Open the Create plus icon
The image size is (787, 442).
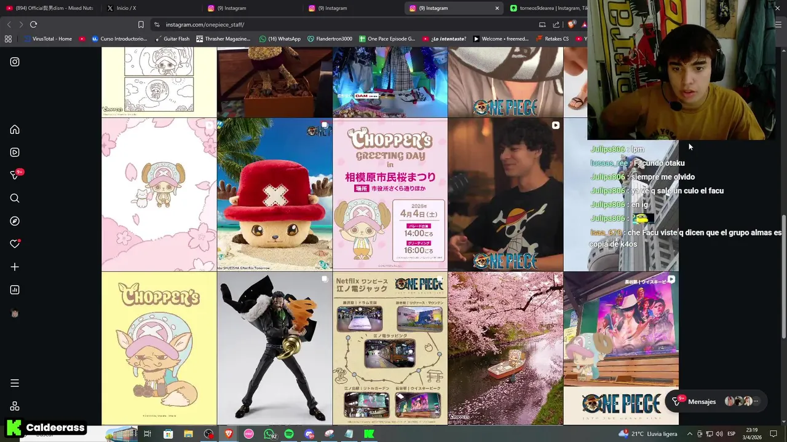point(15,267)
